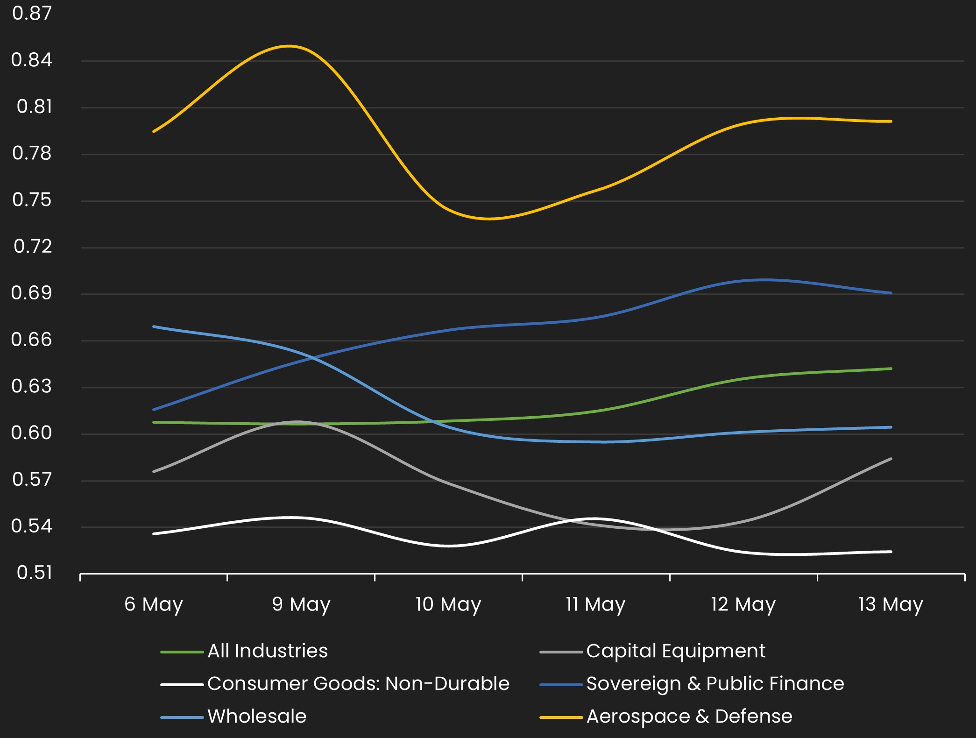The height and width of the screenshot is (738, 976).
Task: Click the 0.87 y-axis label
Action: 32,13
